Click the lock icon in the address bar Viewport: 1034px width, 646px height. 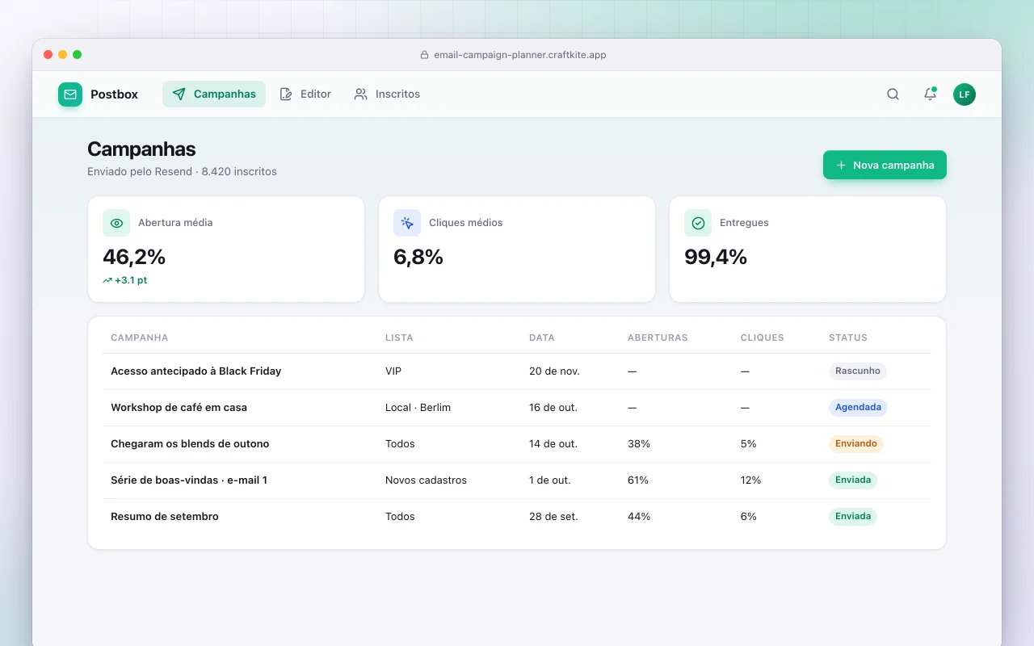pos(424,55)
